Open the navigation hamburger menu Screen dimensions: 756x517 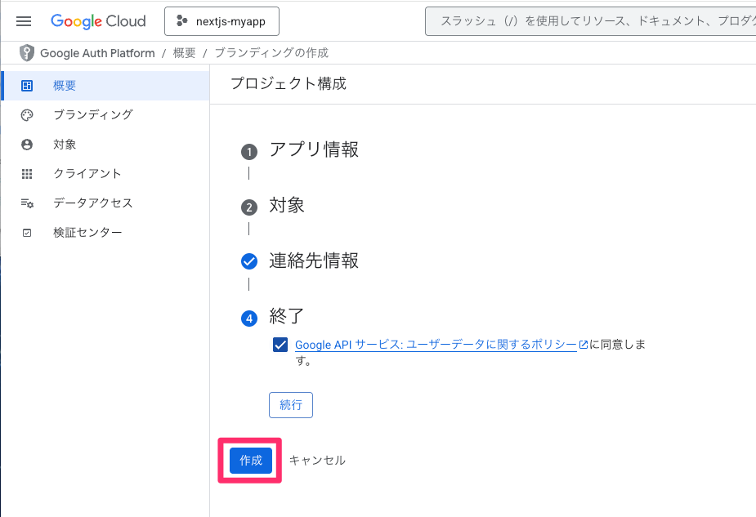23,21
